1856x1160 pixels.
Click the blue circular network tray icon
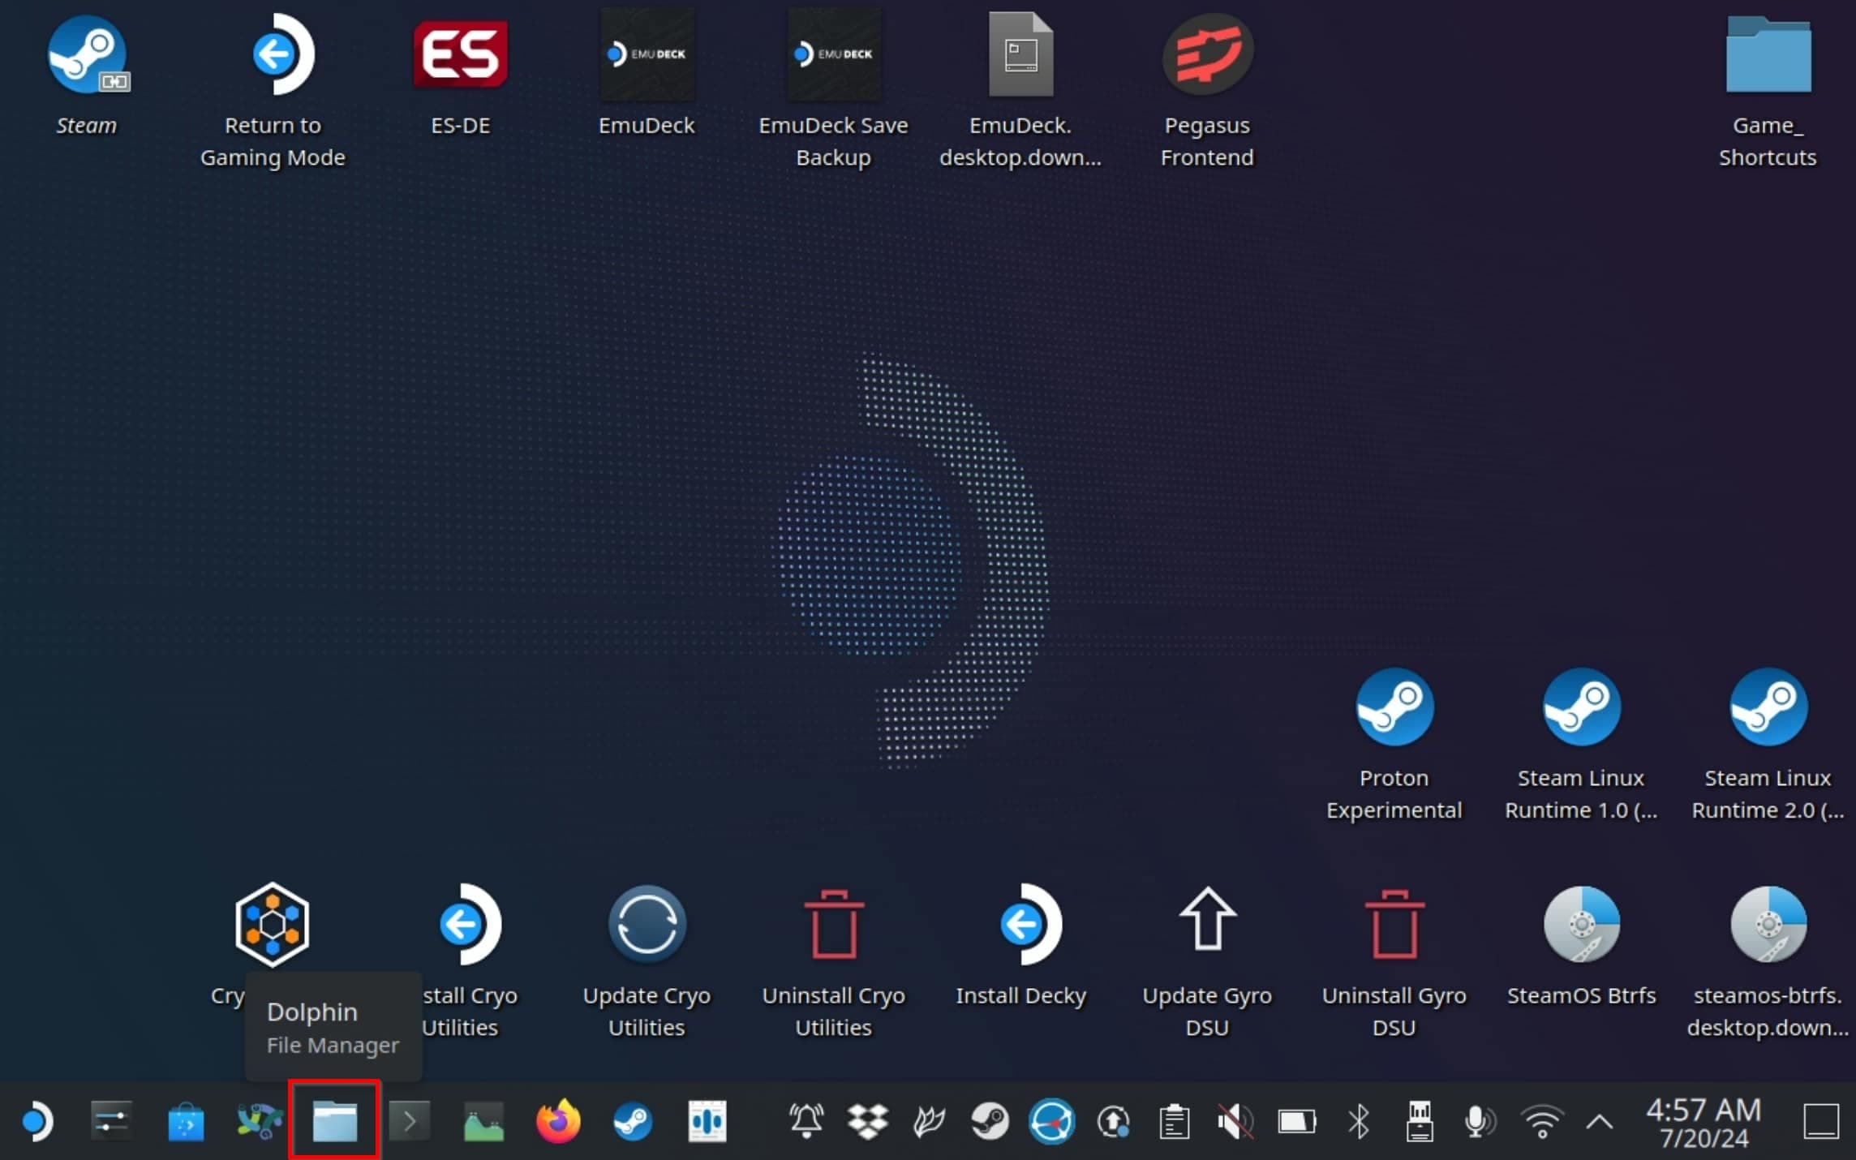coord(1051,1122)
